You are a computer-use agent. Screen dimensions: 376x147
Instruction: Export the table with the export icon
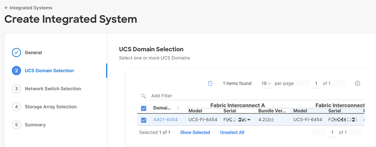click(x=210, y=83)
